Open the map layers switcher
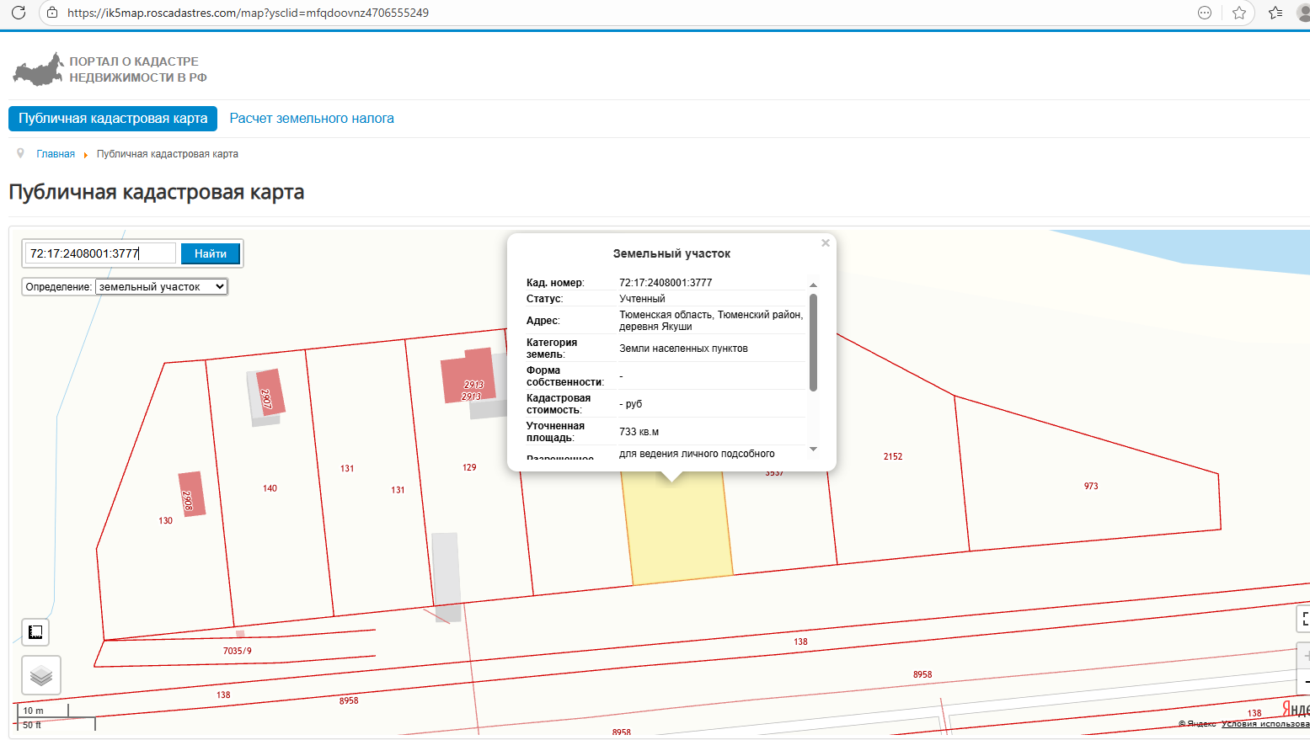1310x740 pixels. [x=40, y=675]
